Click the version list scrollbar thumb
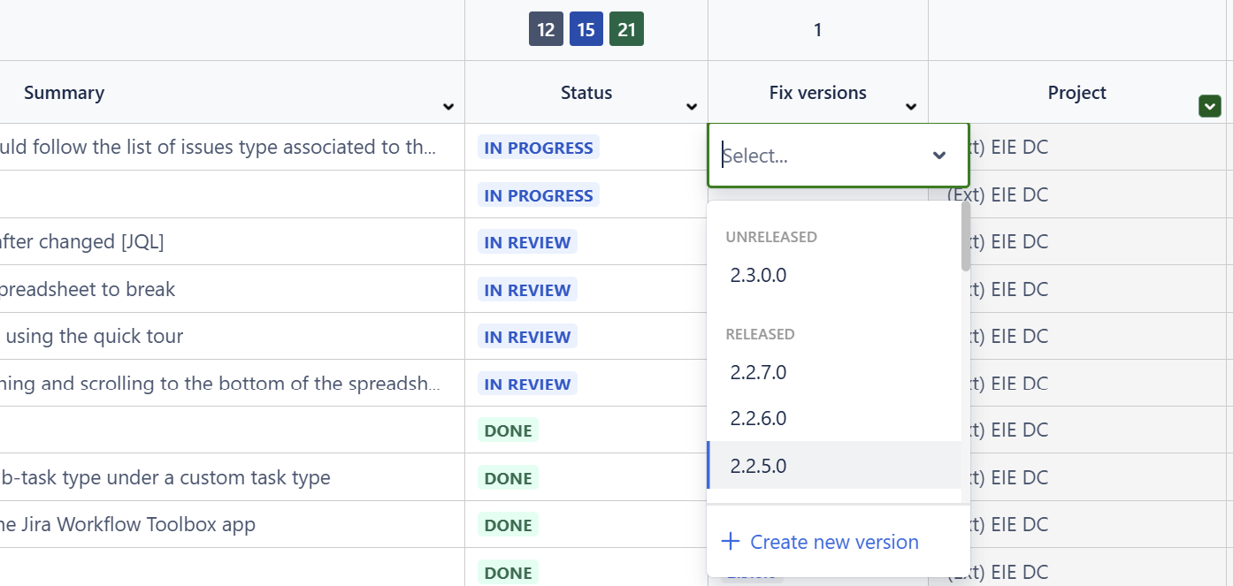The width and height of the screenshot is (1233, 586). point(966,237)
